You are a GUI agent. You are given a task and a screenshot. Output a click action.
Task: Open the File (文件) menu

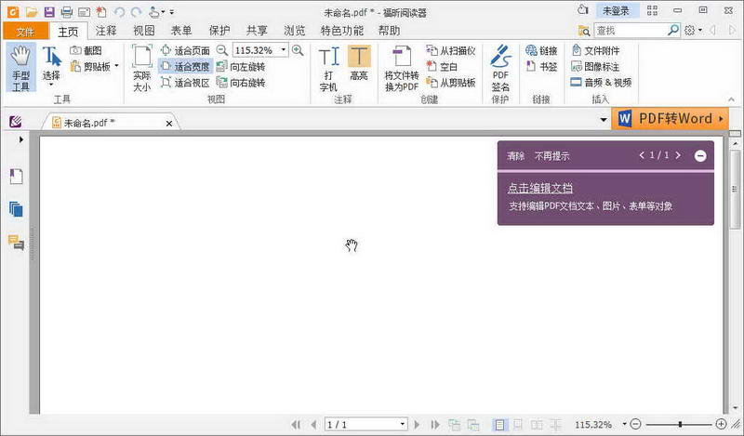(26, 32)
